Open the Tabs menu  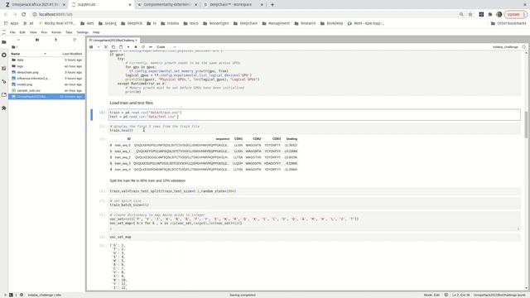point(69,32)
